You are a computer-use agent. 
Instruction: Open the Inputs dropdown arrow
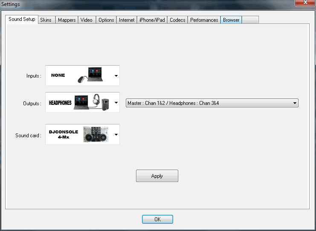coord(116,76)
